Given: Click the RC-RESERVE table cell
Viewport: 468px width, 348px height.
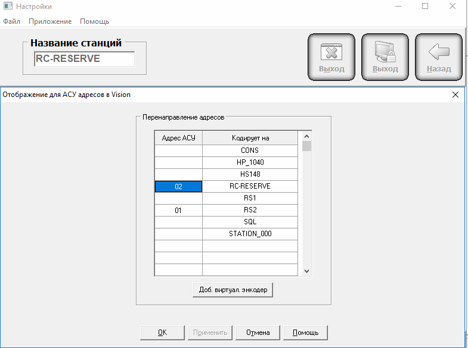Looking at the screenshot, I should click(250, 186).
